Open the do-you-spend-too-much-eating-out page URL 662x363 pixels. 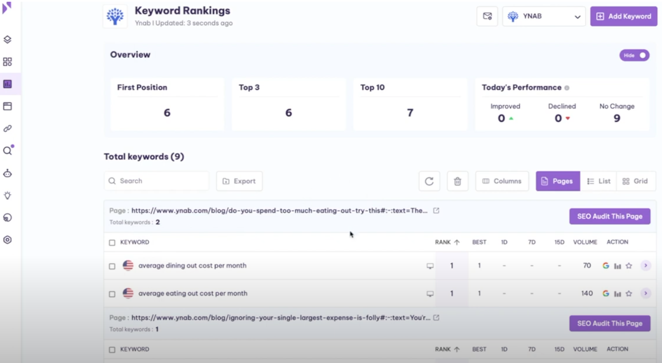coord(280,210)
